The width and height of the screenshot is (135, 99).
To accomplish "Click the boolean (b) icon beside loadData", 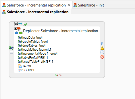I will click(x=20, y=38).
